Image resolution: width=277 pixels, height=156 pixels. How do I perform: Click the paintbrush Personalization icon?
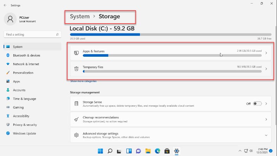[x=8, y=73]
